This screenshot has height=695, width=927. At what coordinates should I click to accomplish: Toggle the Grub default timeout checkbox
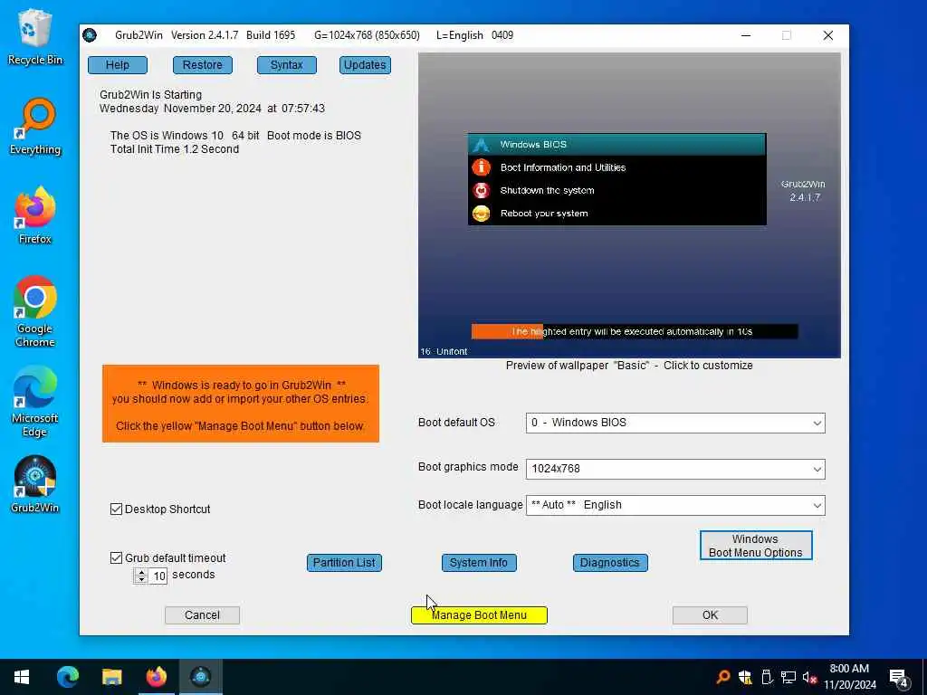tap(116, 557)
